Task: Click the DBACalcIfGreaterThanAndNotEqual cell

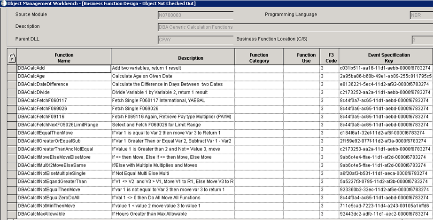Action: (64, 149)
